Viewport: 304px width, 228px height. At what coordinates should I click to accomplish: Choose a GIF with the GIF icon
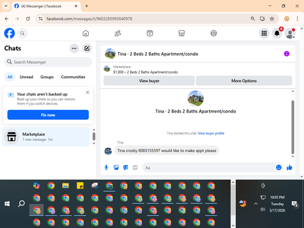(x=135, y=168)
